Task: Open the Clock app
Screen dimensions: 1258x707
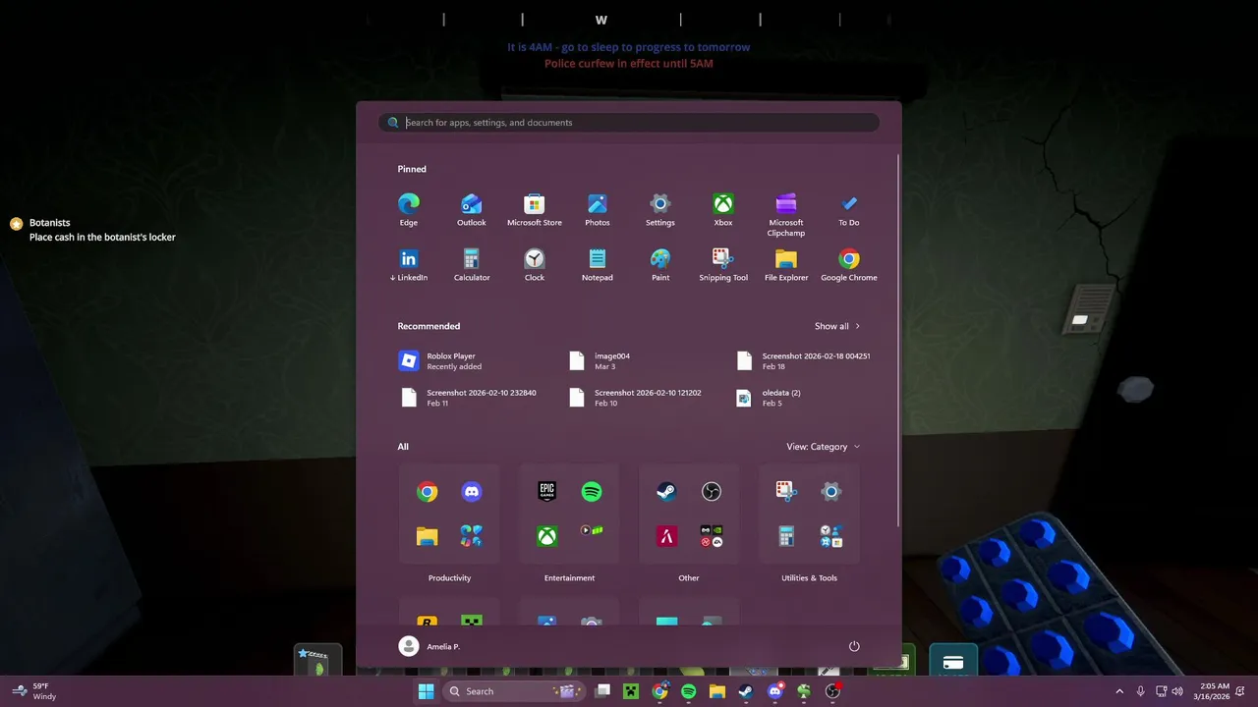Action: coord(535,264)
